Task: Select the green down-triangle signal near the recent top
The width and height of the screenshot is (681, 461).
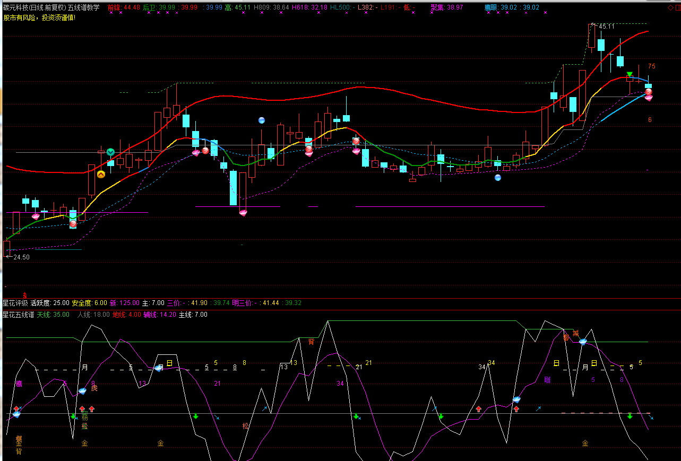Action: pos(630,74)
